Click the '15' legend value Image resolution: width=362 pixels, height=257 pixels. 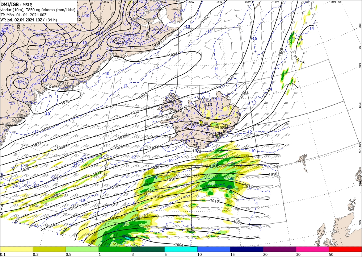click(232, 254)
